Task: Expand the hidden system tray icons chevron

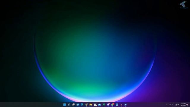Action: (167, 105)
